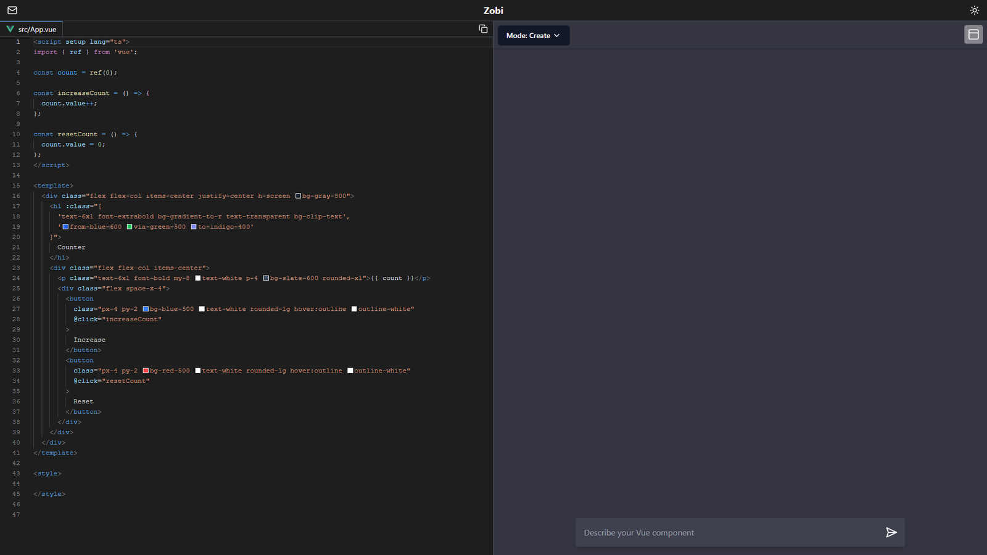The width and height of the screenshot is (987, 555).
Task: Click the 'Increase' button label in code
Action: click(89, 340)
